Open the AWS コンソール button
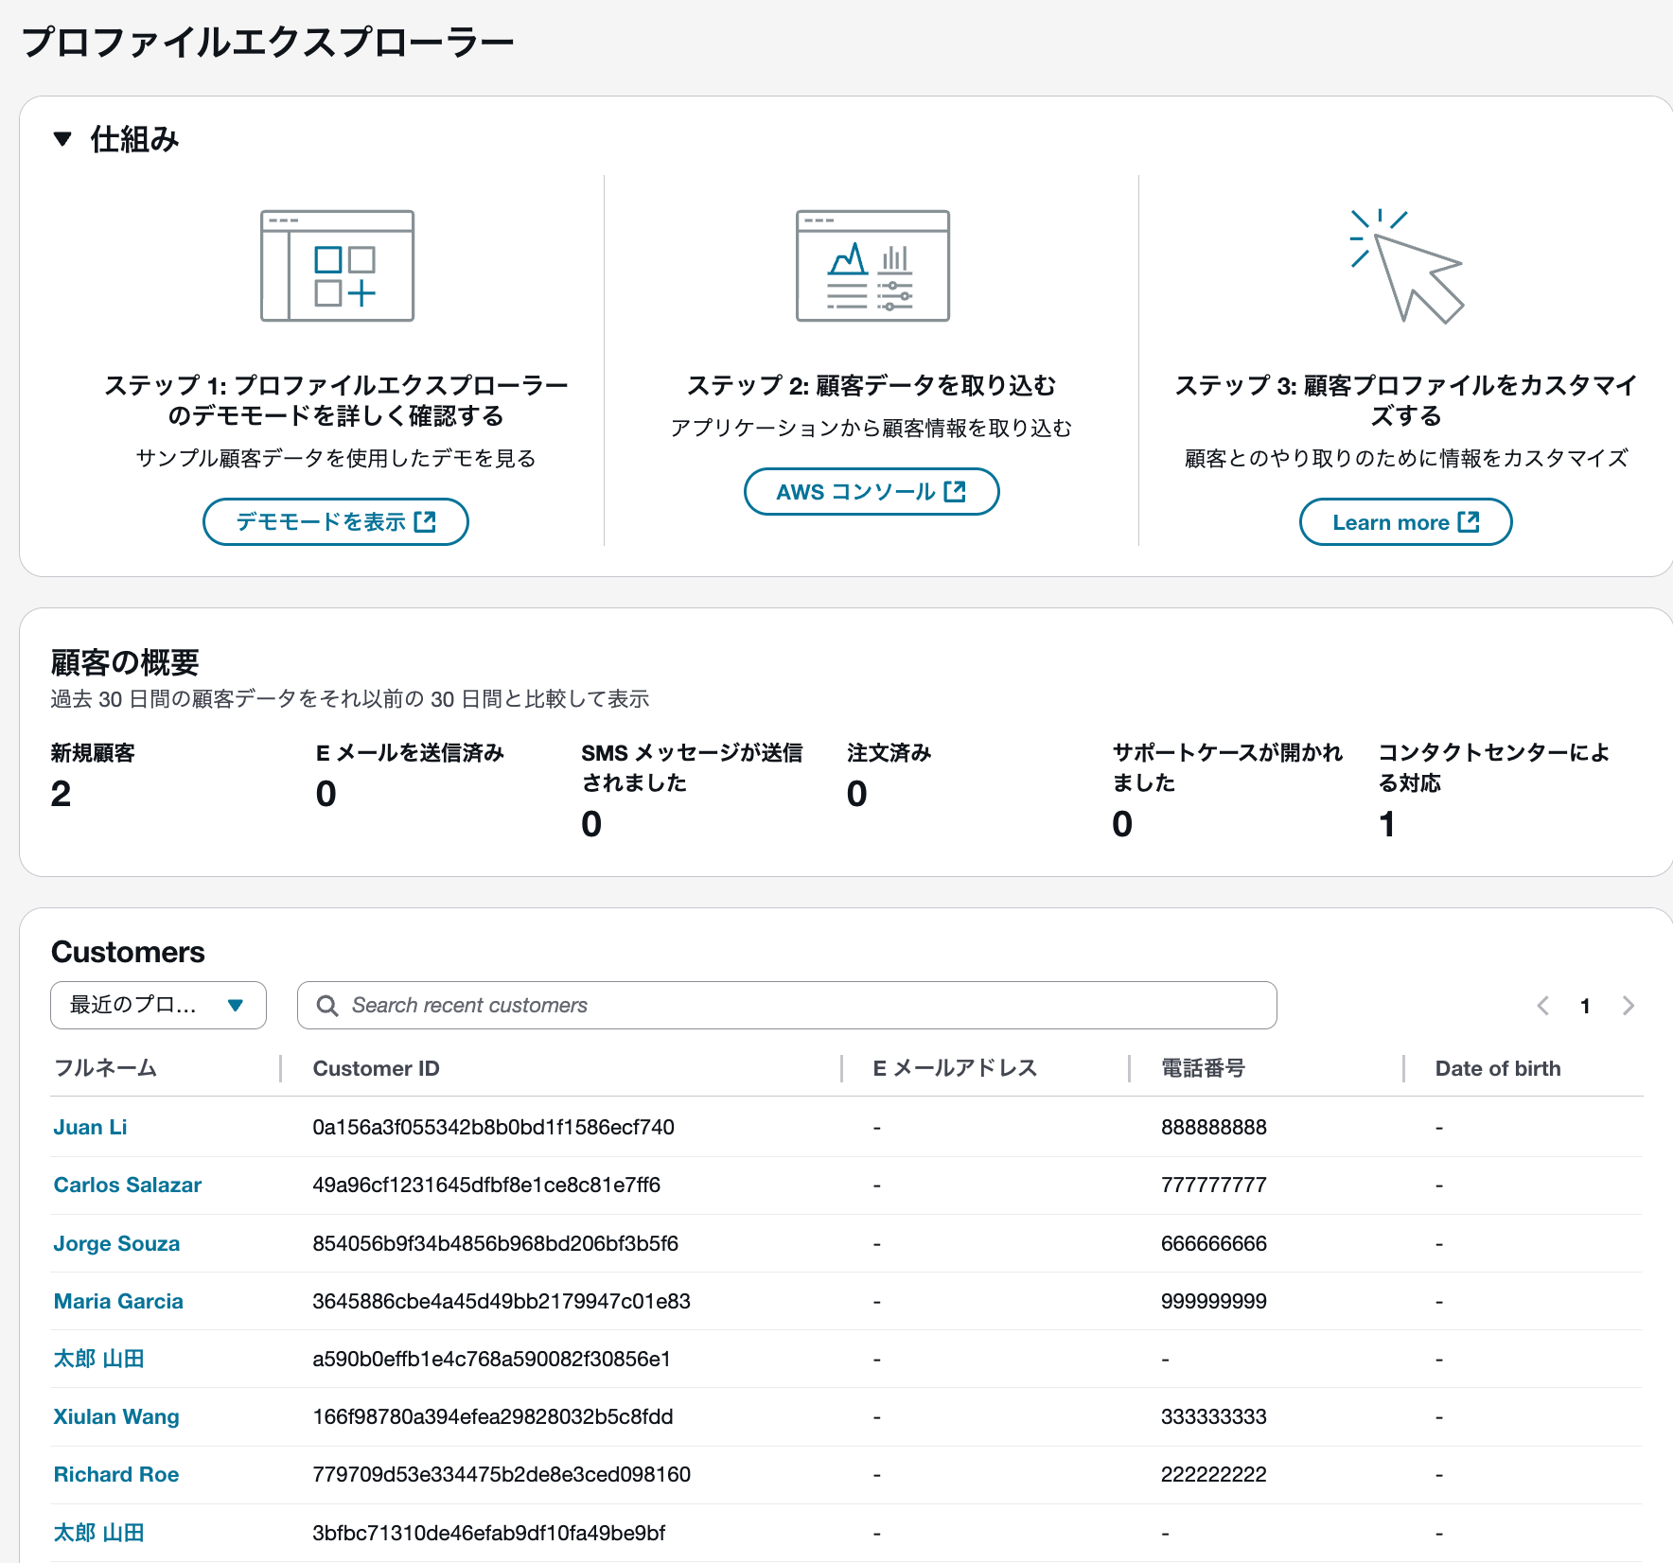Image resolution: width=1673 pixels, height=1563 pixels. pos(872,491)
